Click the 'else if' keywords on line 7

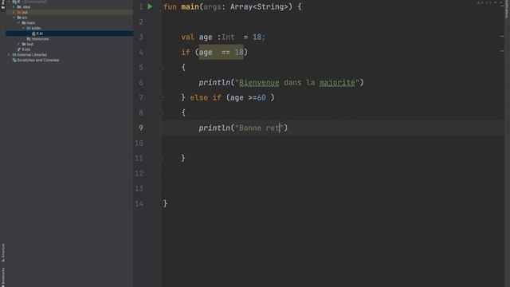[206, 97]
